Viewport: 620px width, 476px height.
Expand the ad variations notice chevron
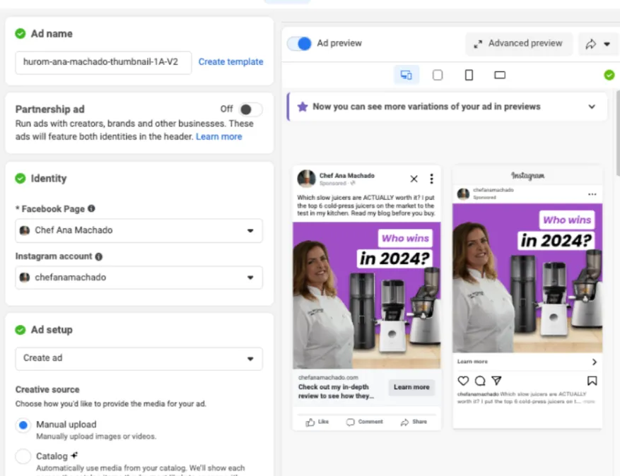[x=592, y=107]
